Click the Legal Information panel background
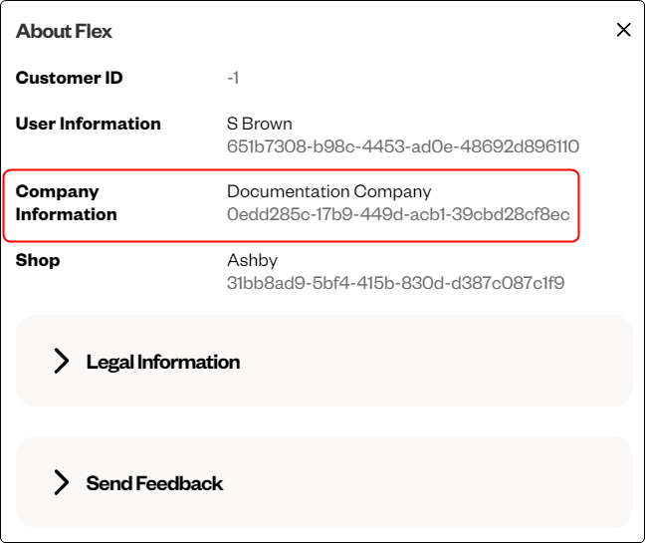Viewport: 645px width, 543px height. point(448,362)
